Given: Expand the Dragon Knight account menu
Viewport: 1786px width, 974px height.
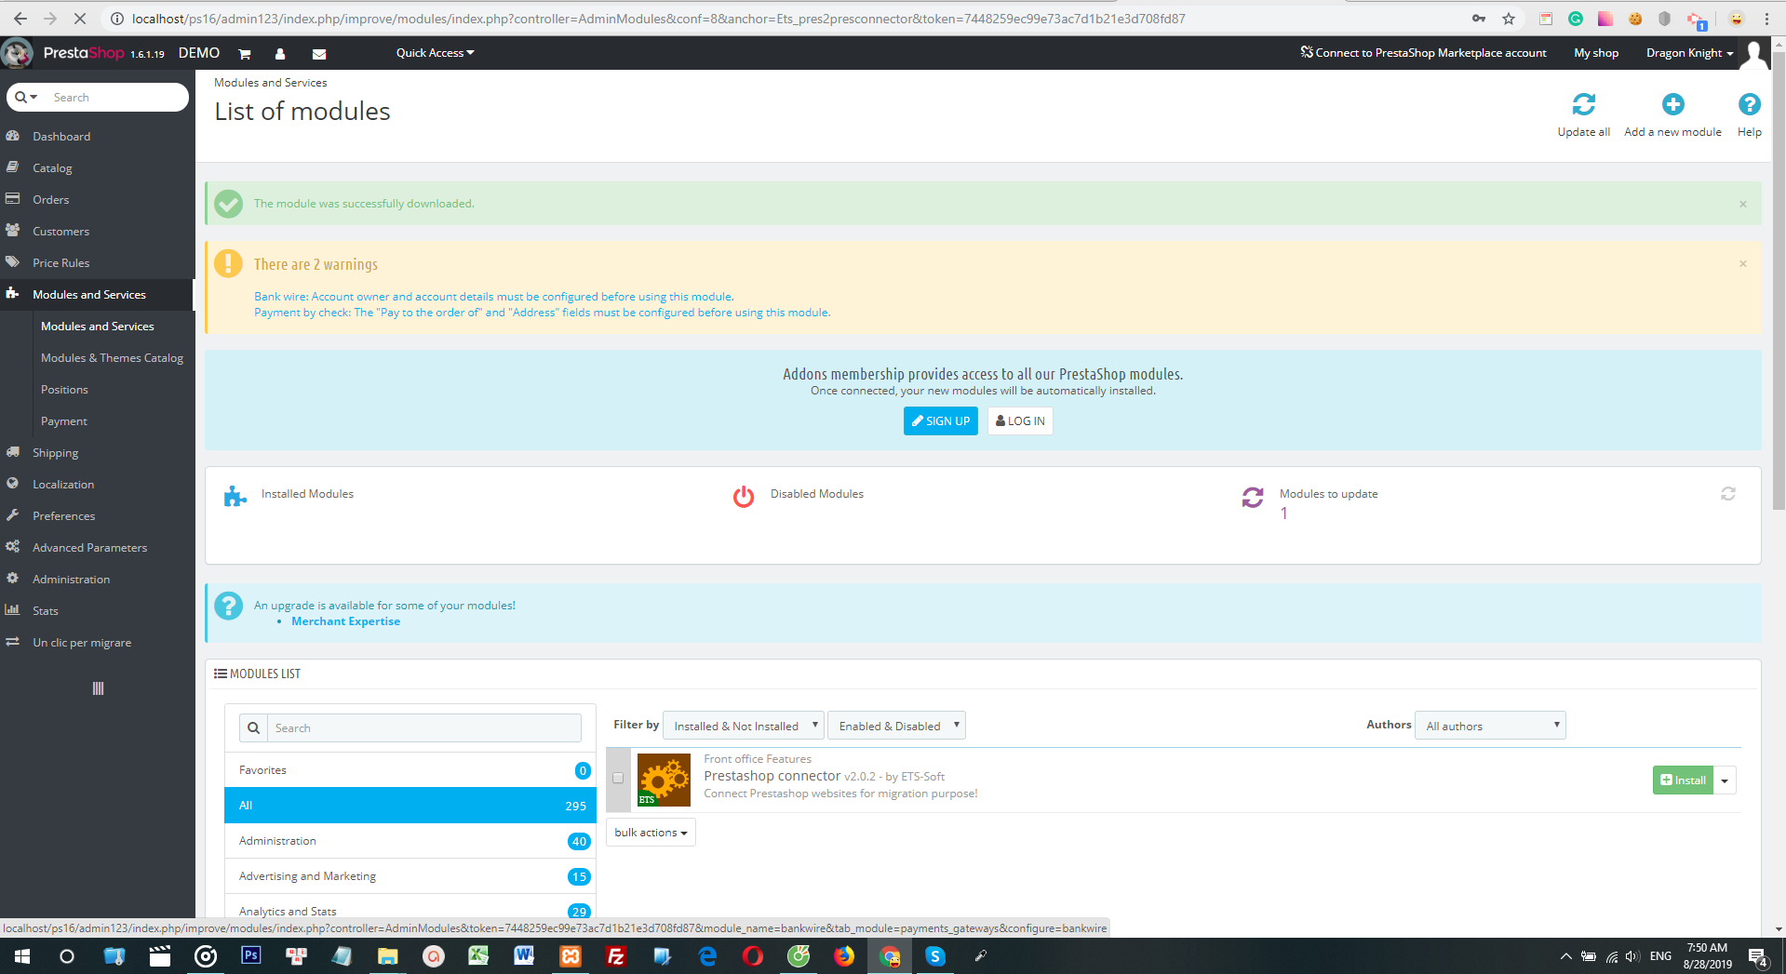Looking at the screenshot, I should pyautogui.click(x=1689, y=53).
